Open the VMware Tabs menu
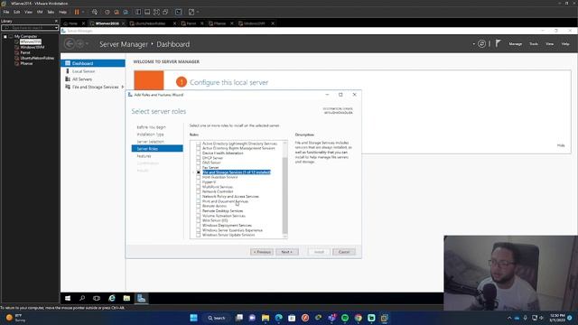 [x=51, y=12]
